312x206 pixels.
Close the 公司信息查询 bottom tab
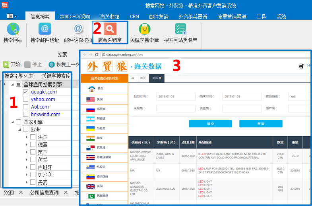tap(66, 192)
